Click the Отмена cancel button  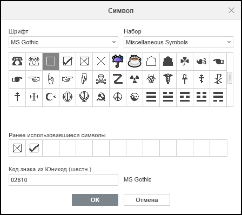pos(147,200)
